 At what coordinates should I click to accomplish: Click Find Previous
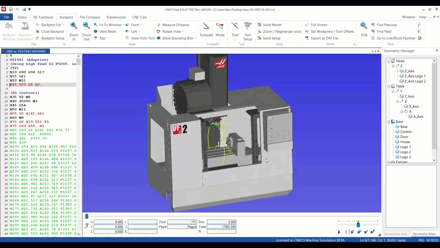point(384,25)
